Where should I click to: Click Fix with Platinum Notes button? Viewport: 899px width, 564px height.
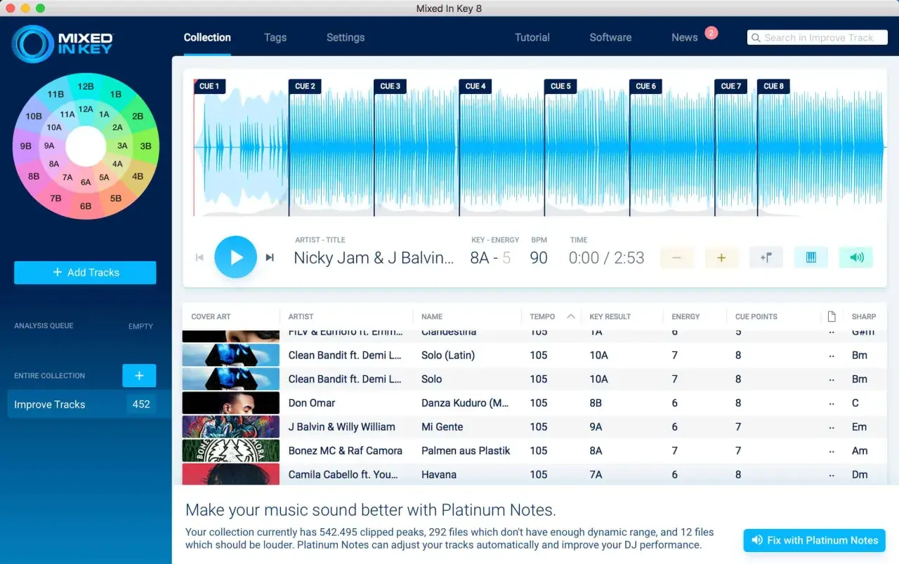[x=815, y=540]
